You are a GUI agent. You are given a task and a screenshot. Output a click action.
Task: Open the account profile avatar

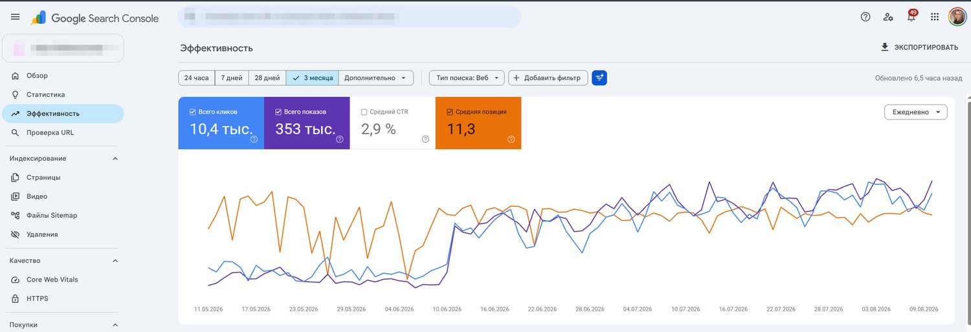(957, 17)
